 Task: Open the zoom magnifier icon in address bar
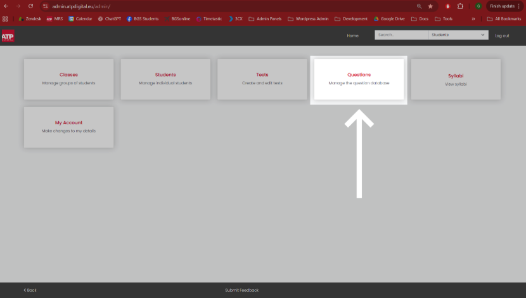pos(419,6)
